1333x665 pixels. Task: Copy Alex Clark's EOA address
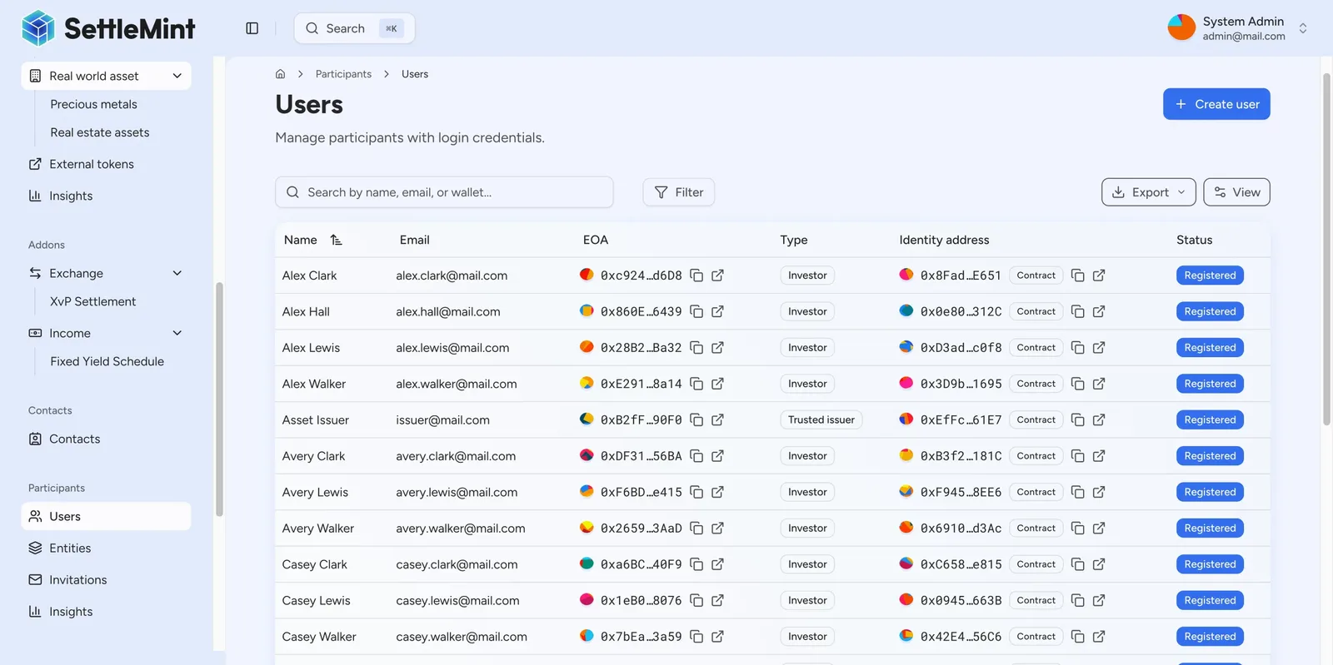tap(696, 275)
